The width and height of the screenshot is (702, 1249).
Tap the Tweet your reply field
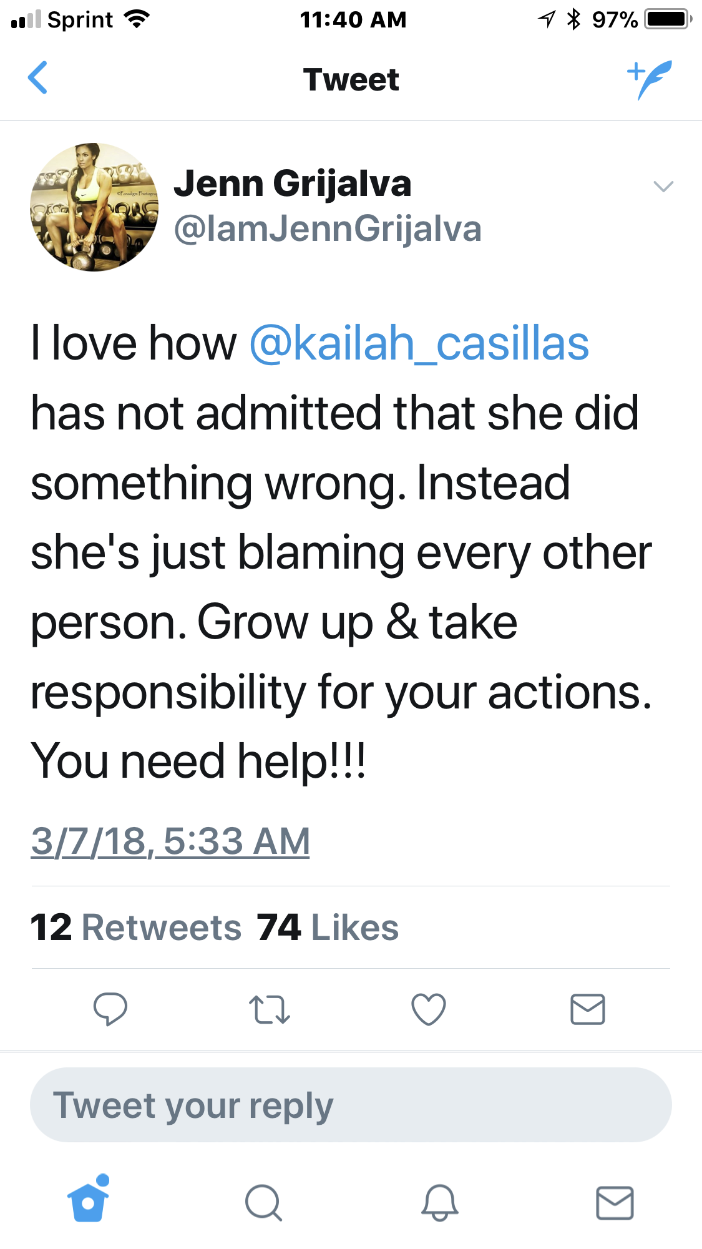(x=351, y=1105)
